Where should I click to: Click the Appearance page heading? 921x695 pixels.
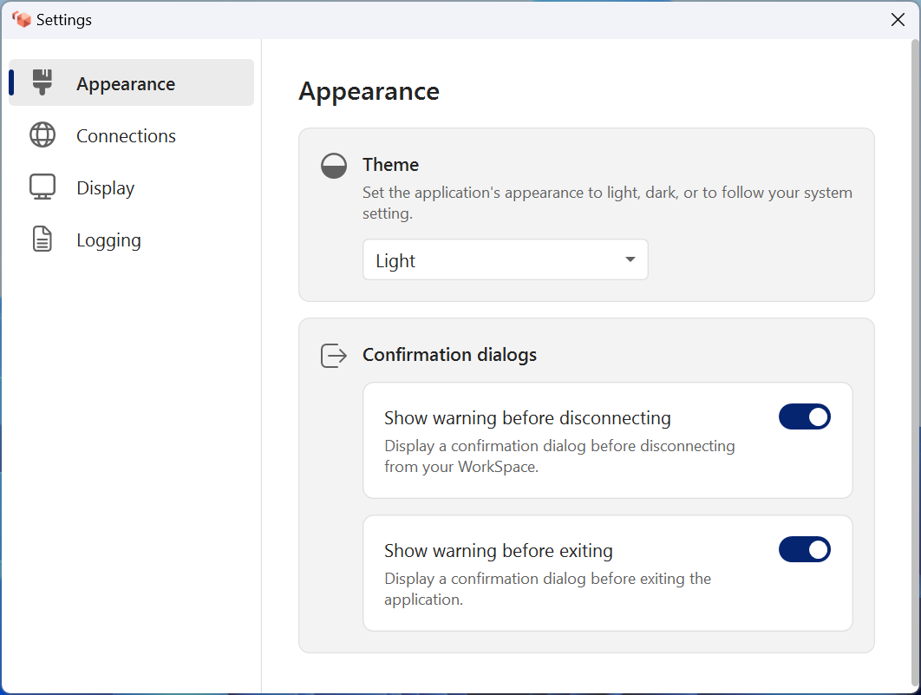click(369, 92)
